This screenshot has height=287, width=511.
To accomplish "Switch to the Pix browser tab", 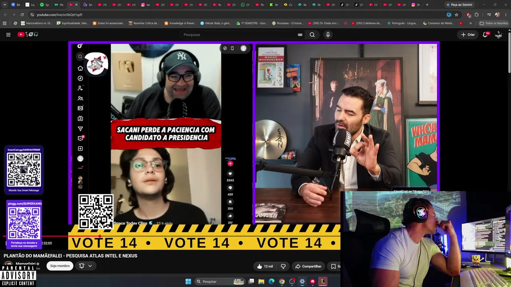I will (x=59, y=5).
